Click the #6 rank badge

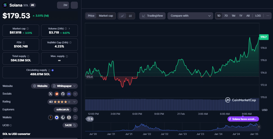pos(33,5)
